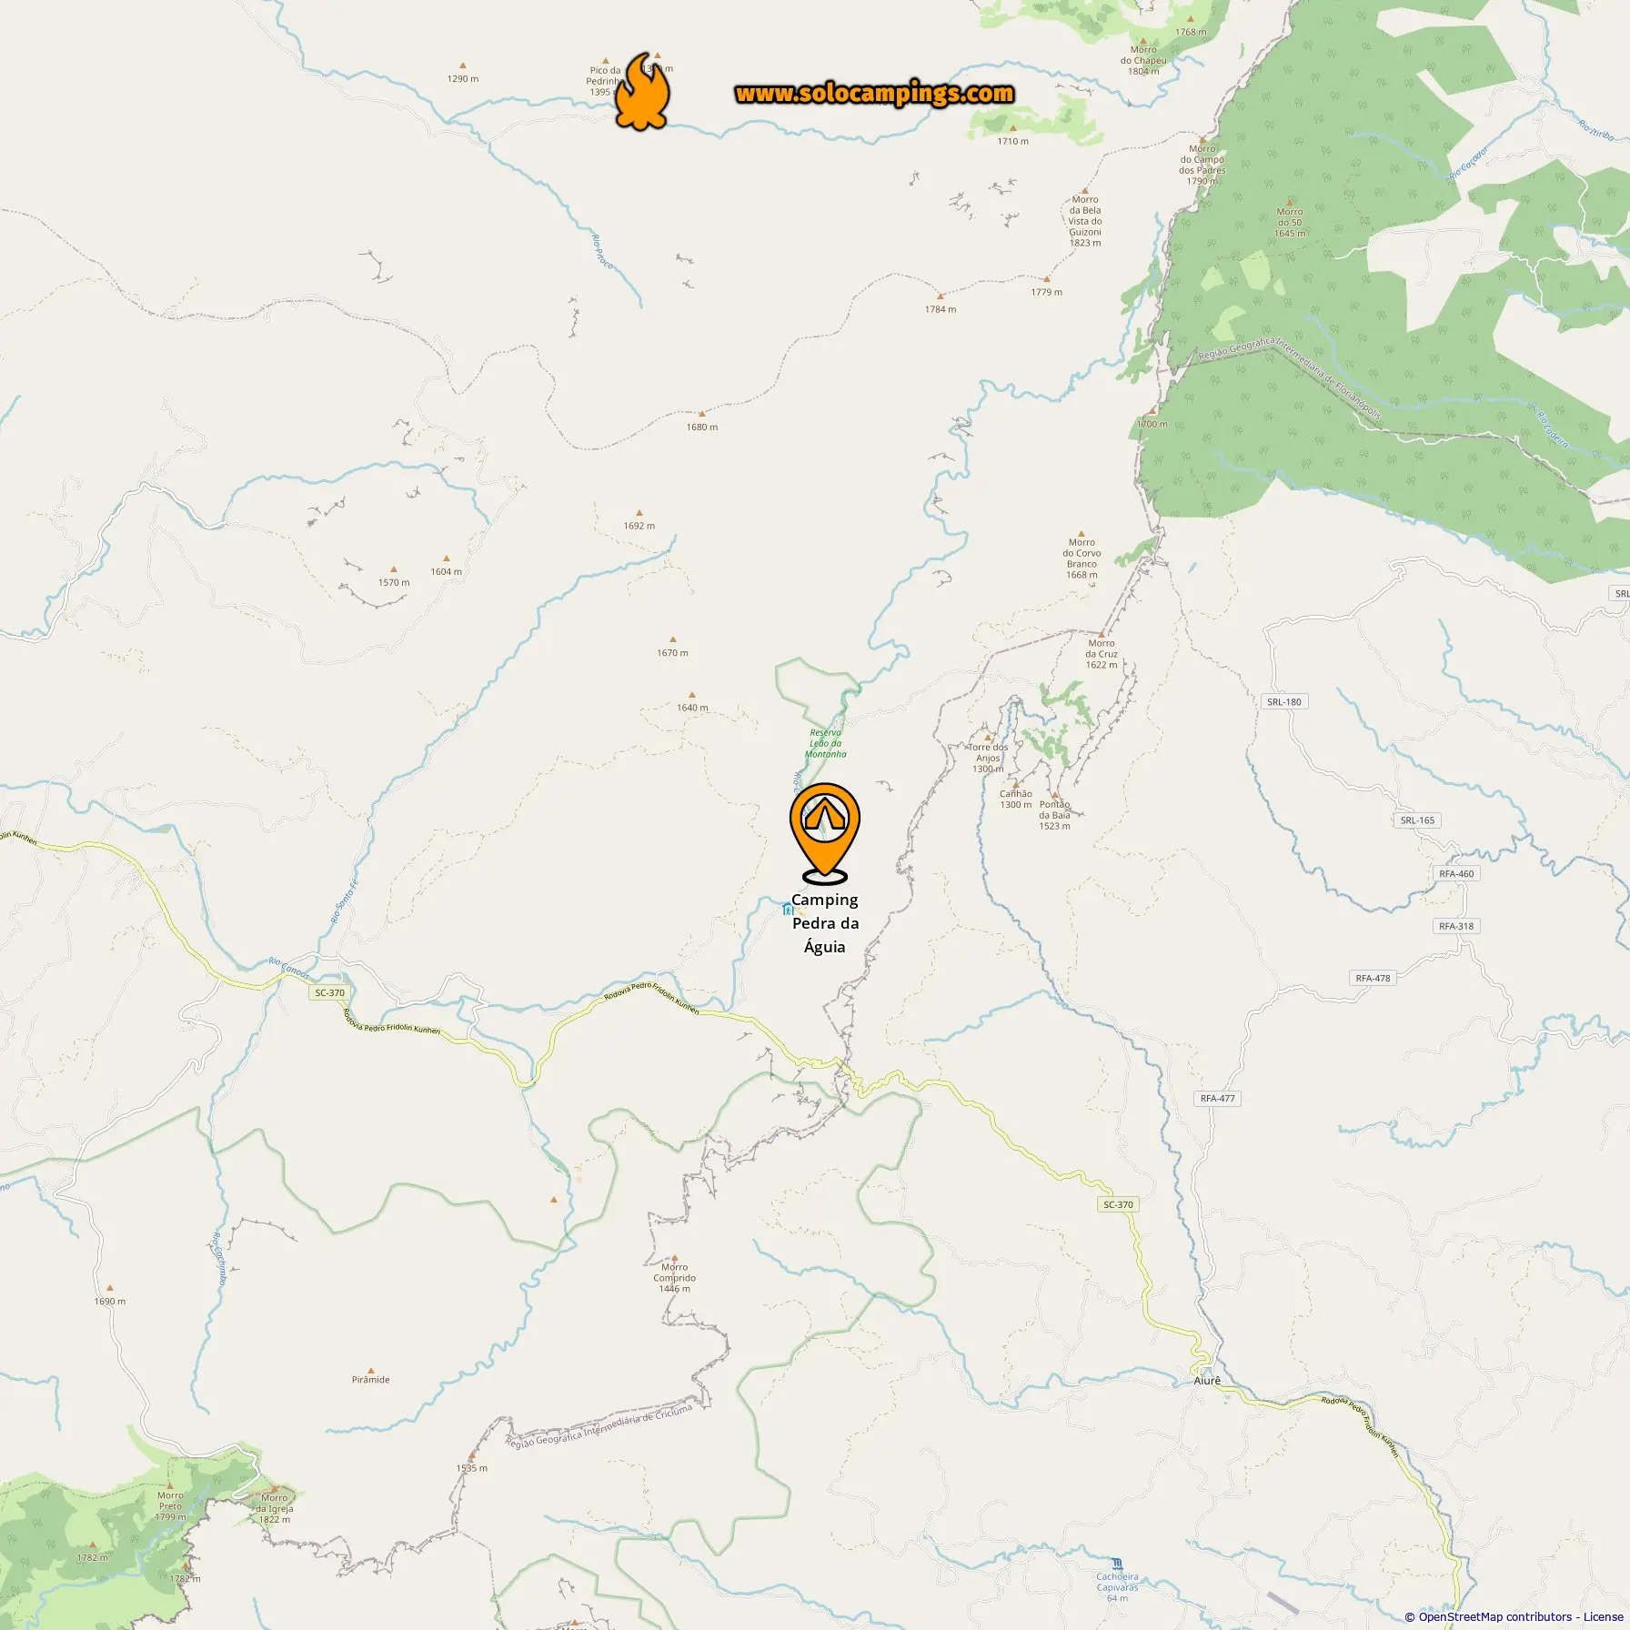Image resolution: width=1630 pixels, height=1630 pixels.
Task: Select the RFA-460 road shield
Action: (x=1456, y=873)
